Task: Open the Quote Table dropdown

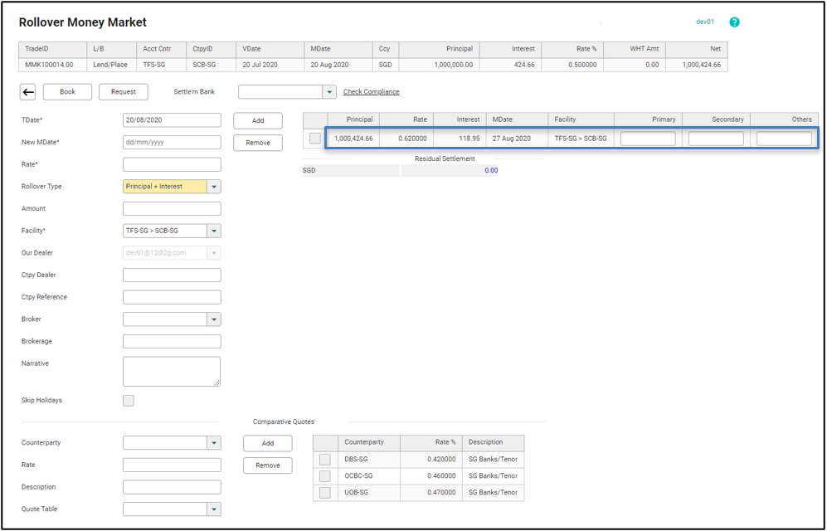Action: (x=214, y=509)
